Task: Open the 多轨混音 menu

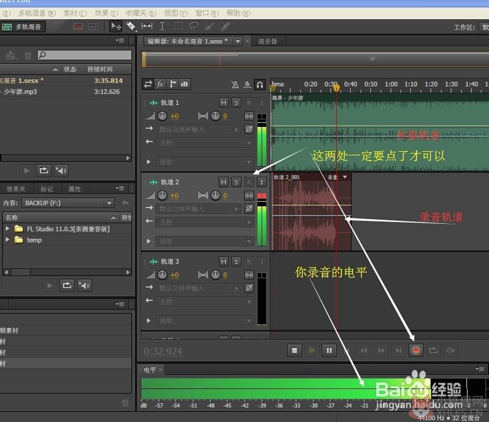Action: (37, 13)
